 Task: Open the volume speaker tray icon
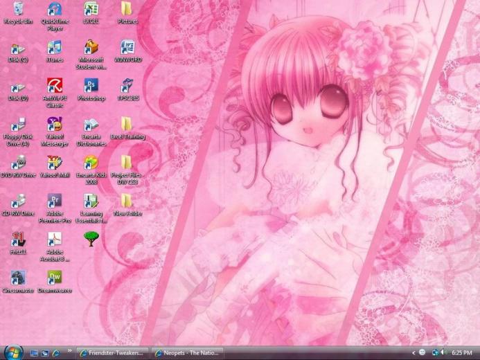[443, 352]
